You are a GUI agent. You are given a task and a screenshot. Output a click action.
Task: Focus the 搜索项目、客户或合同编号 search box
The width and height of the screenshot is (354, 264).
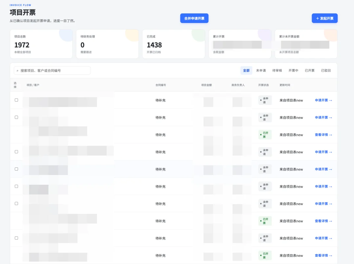click(x=52, y=71)
